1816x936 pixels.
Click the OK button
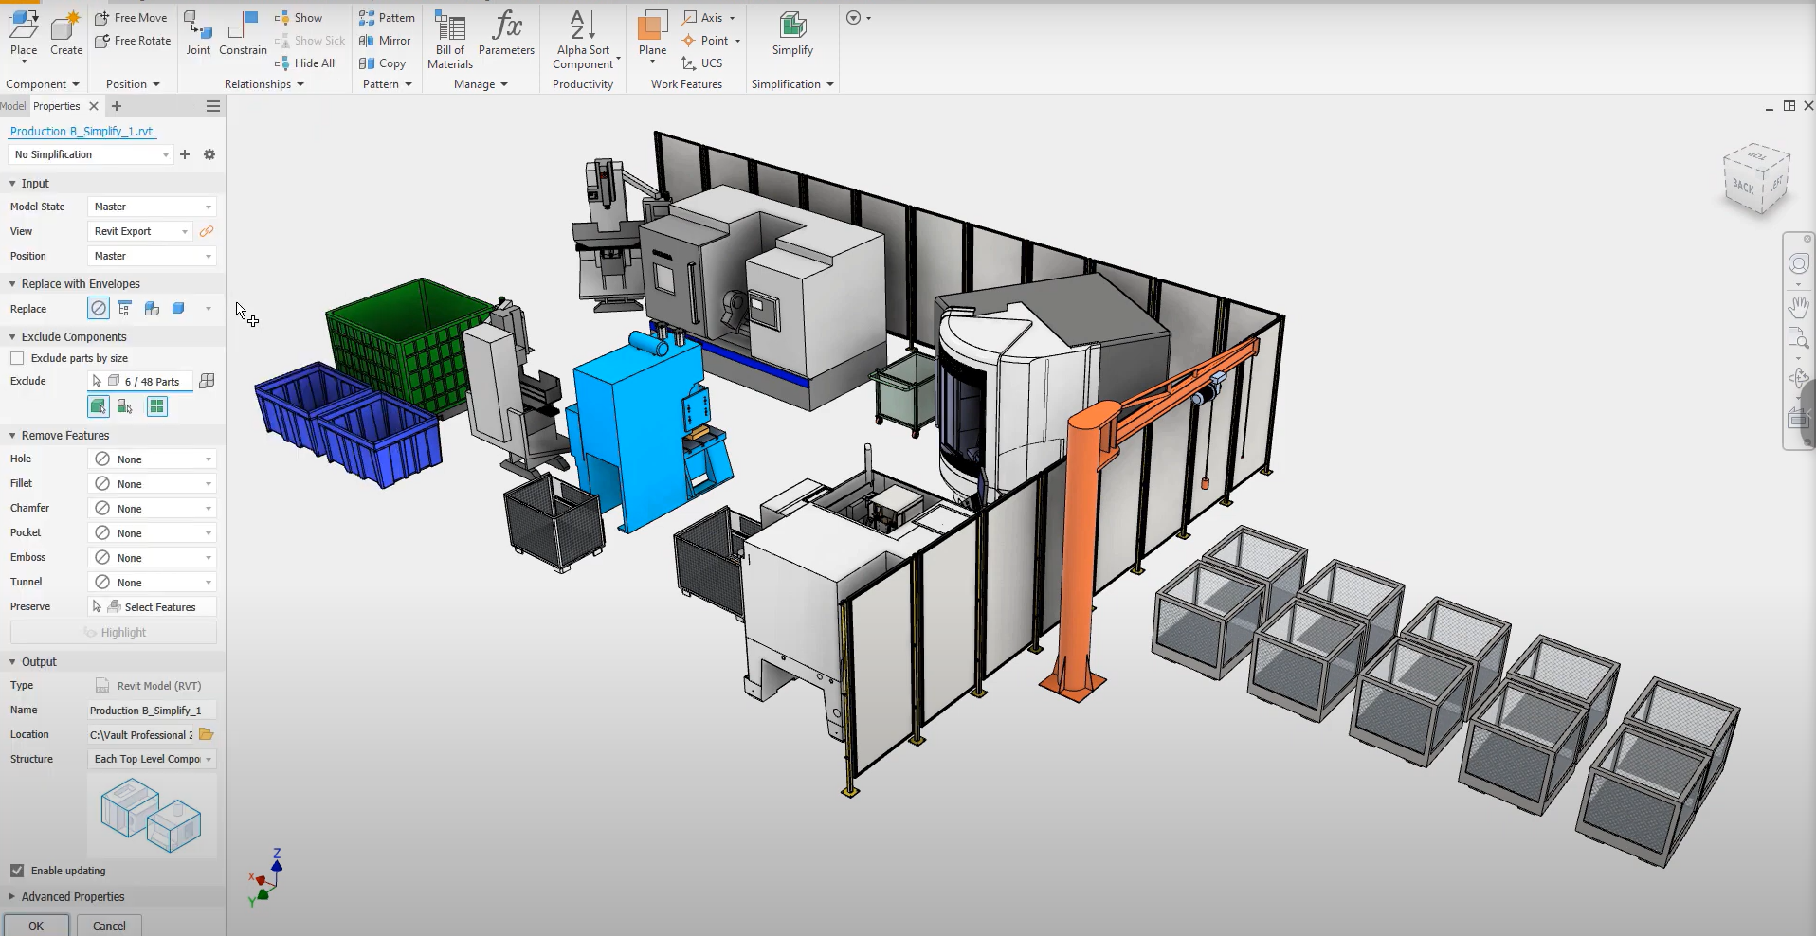point(36,926)
